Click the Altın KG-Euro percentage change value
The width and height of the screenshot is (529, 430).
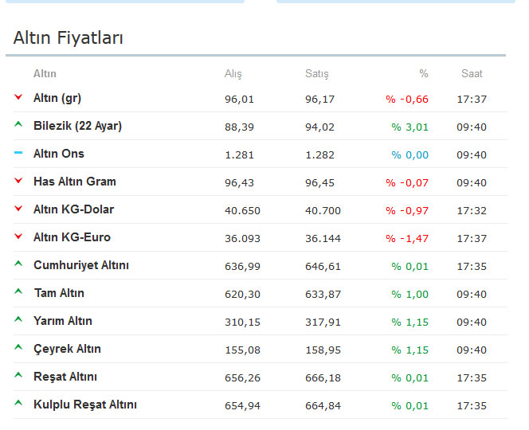[407, 238]
